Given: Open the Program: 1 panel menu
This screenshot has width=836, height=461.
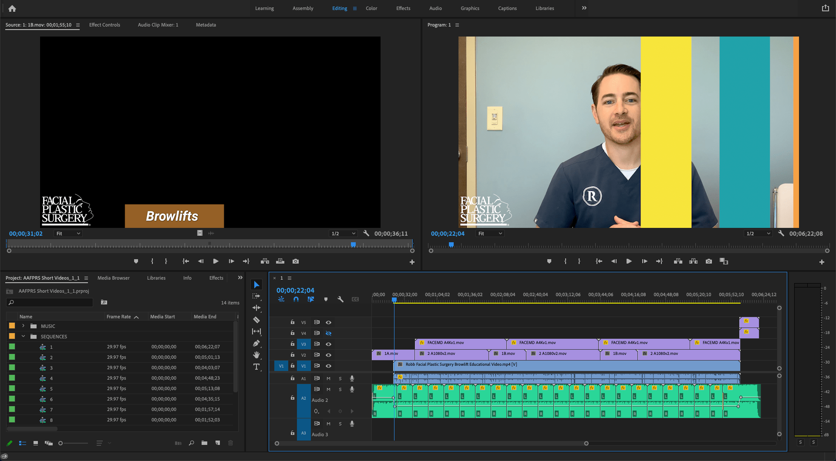Looking at the screenshot, I should pos(457,25).
